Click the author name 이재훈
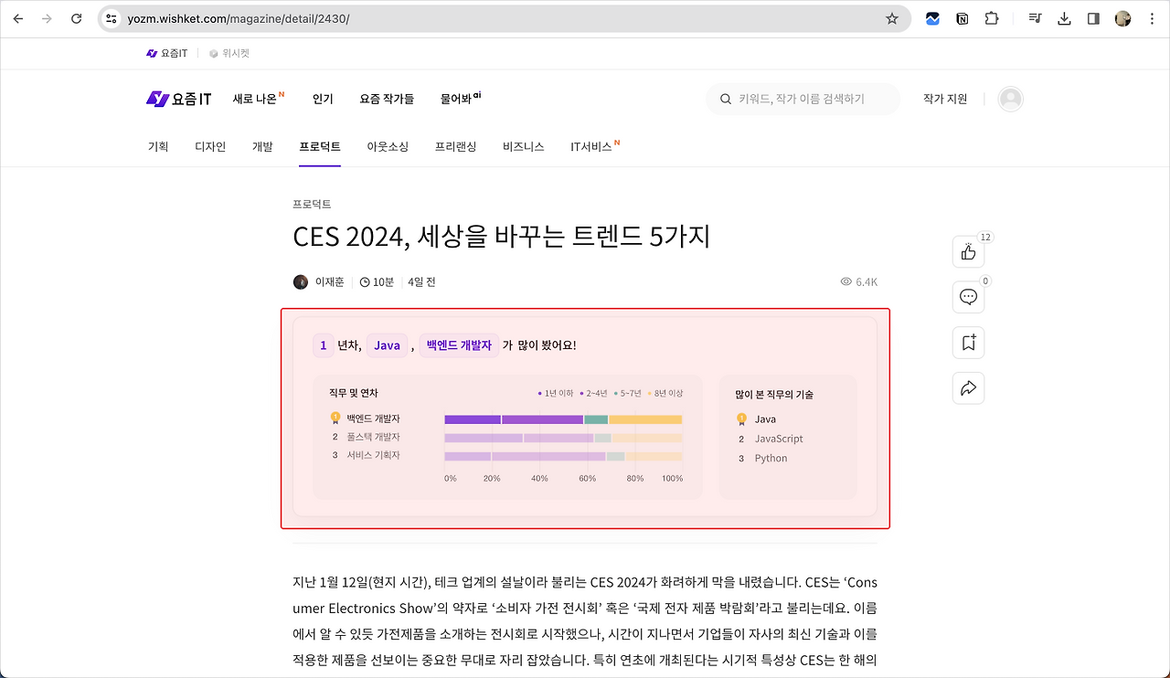Screen dimensions: 1170x678 [330, 281]
